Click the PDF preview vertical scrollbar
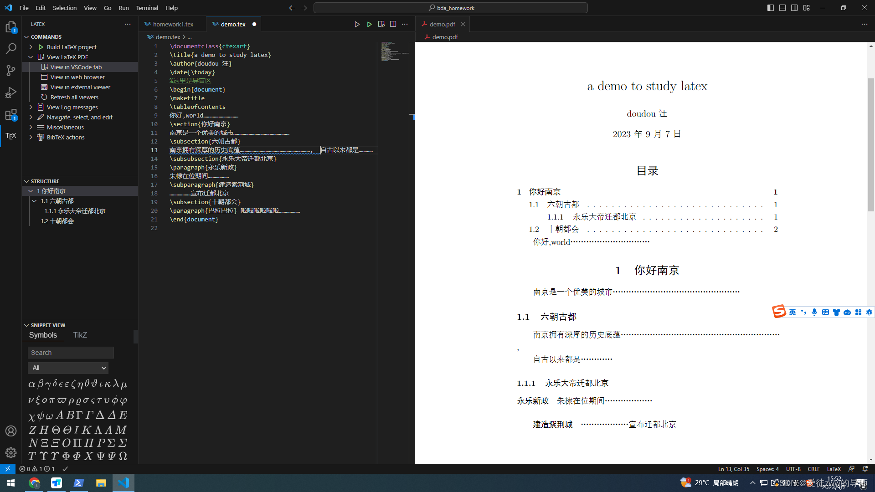Image resolution: width=875 pixels, height=492 pixels. [x=871, y=146]
